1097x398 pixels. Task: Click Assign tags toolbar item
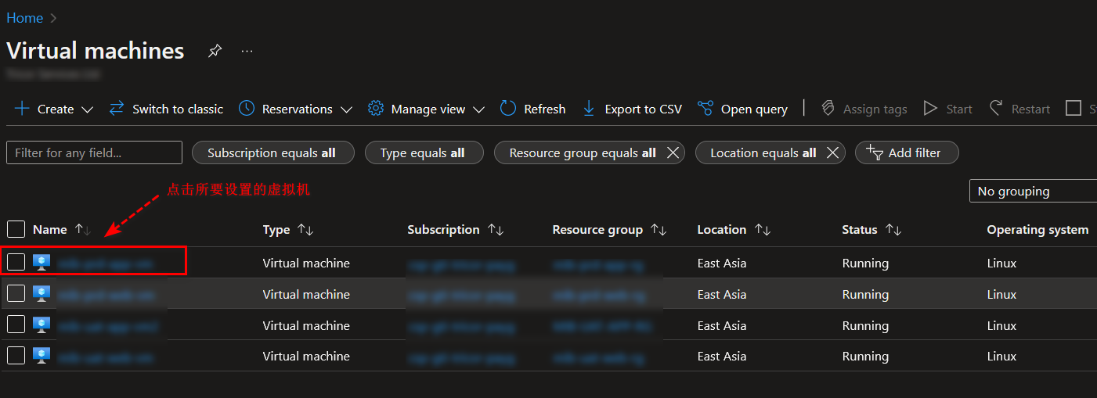(x=864, y=109)
